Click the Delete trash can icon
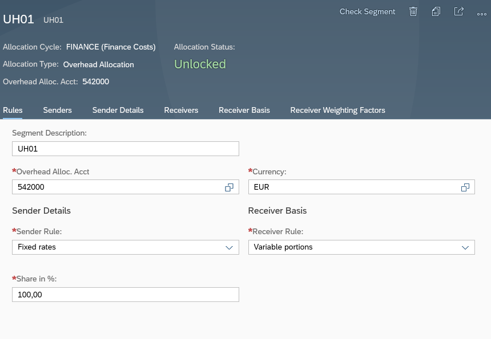Screen dimensions: 491x339 pos(413,11)
